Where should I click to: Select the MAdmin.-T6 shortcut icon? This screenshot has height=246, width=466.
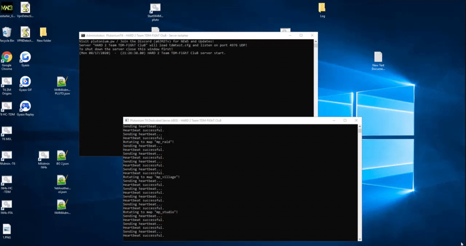[7, 158]
